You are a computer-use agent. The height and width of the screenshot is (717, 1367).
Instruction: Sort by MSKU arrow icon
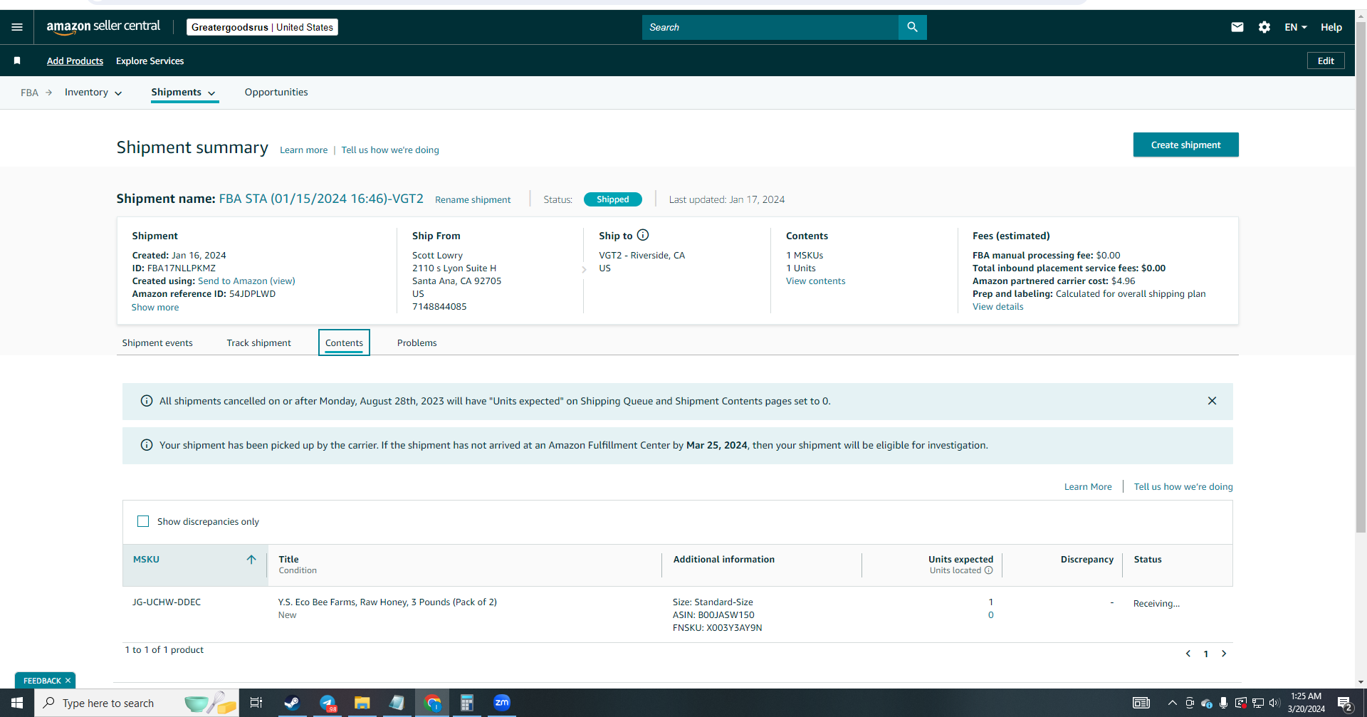[251, 560]
